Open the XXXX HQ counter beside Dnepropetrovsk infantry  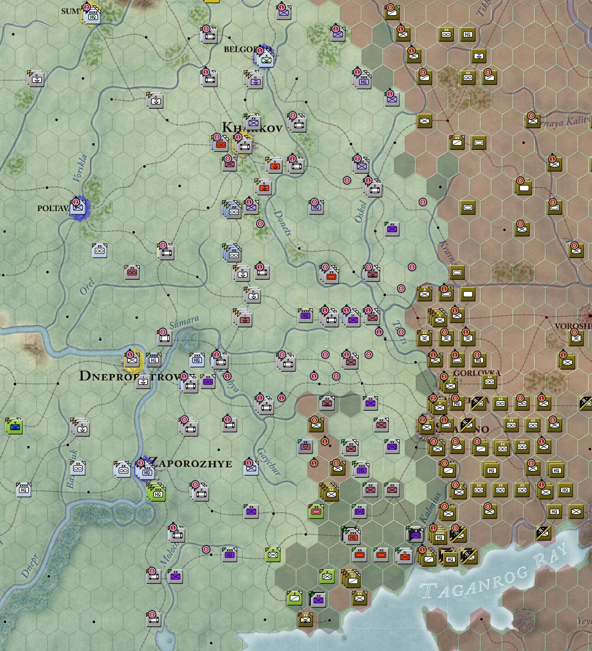154,359
